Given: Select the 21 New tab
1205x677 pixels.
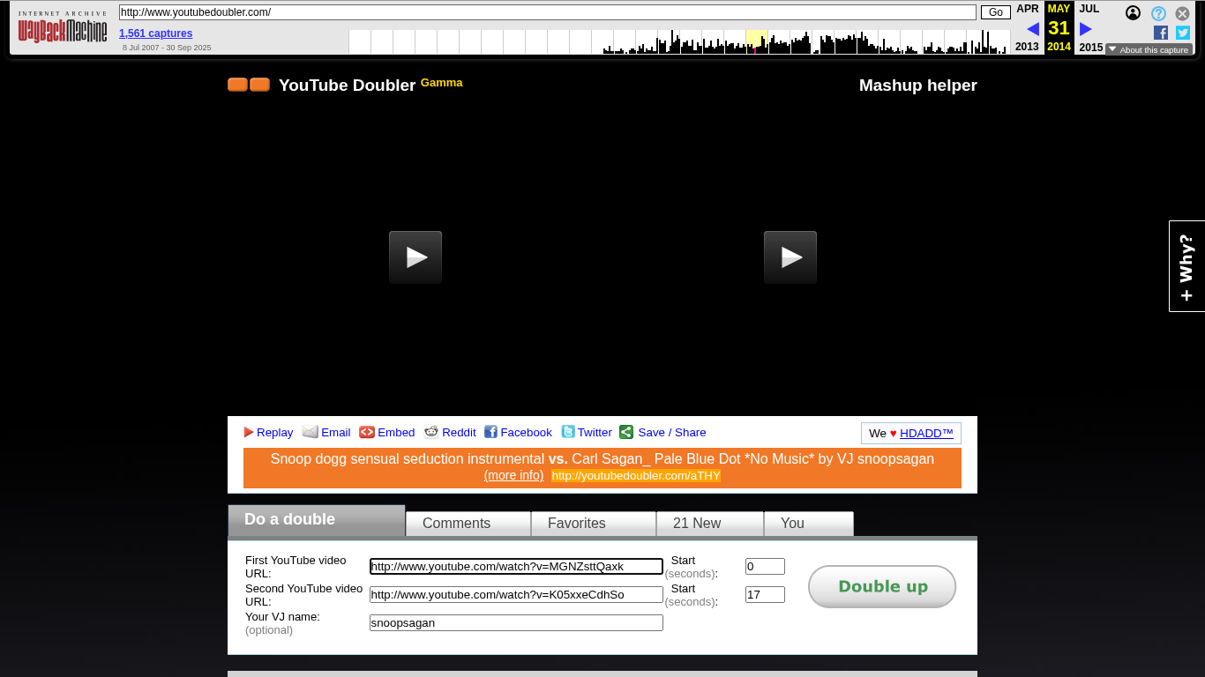Looking at the screenshot, I should 710,524.
